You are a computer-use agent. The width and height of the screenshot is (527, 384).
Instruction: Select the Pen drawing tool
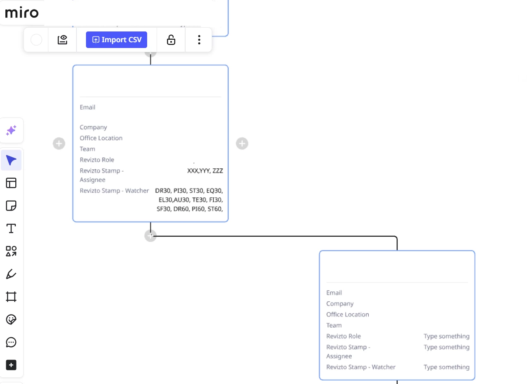[11, 274]
